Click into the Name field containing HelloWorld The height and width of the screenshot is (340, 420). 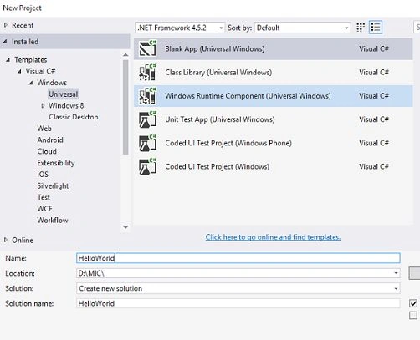[x=238, y=258]
